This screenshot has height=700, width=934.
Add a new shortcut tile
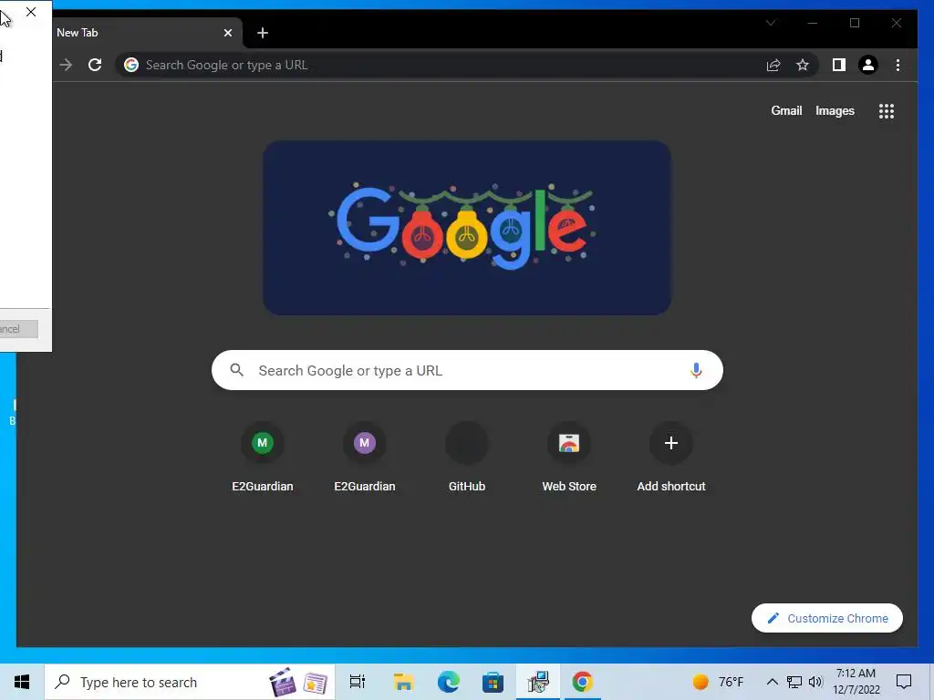(x=671, y=457)
